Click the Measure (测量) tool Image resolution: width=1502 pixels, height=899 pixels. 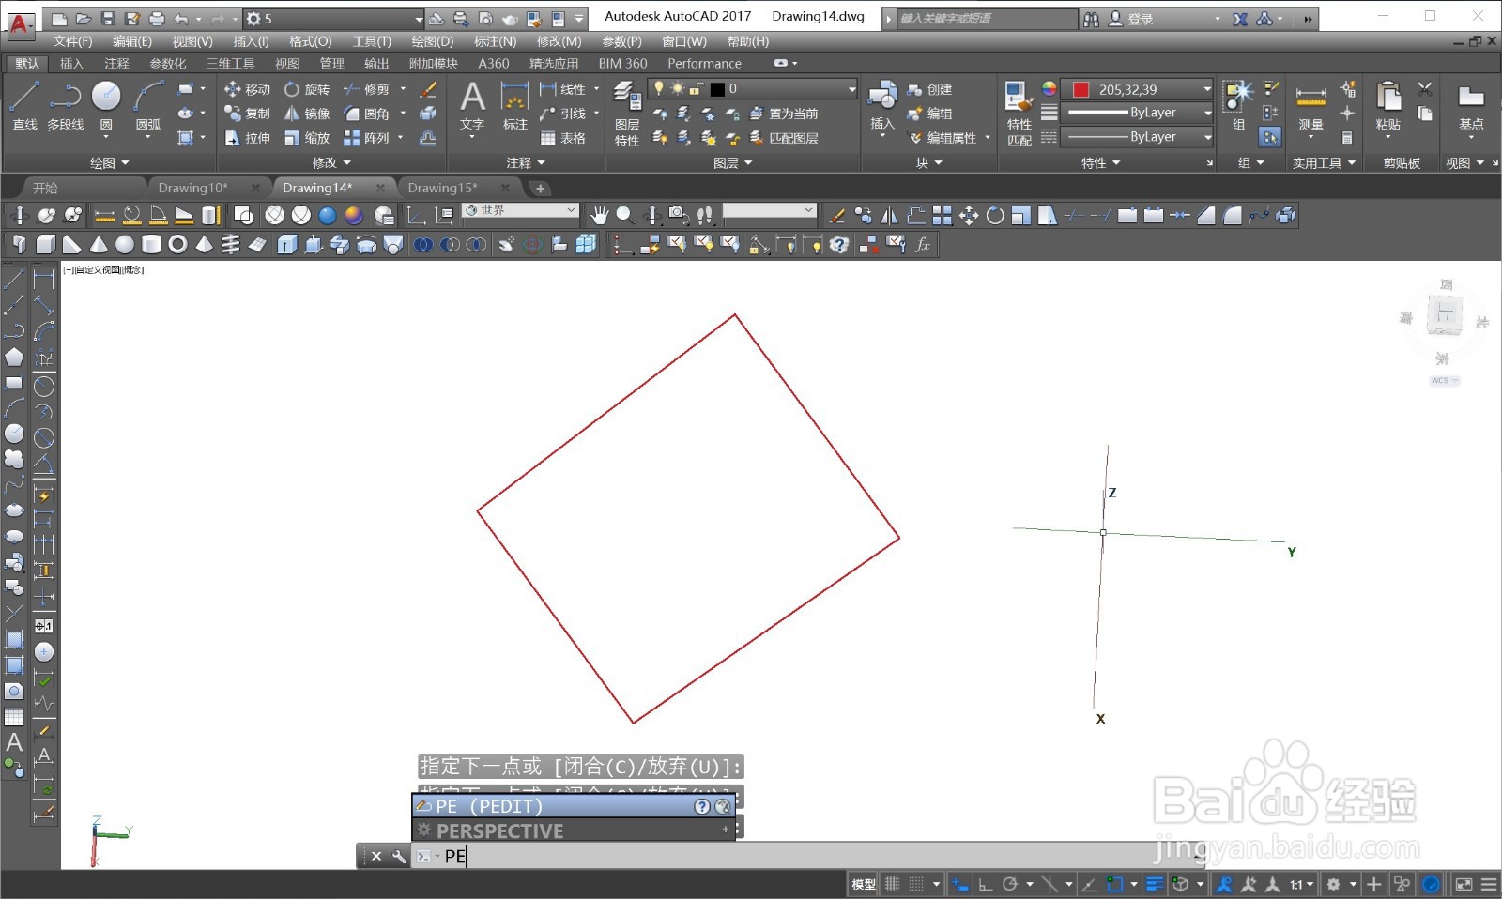[1310, 105]
